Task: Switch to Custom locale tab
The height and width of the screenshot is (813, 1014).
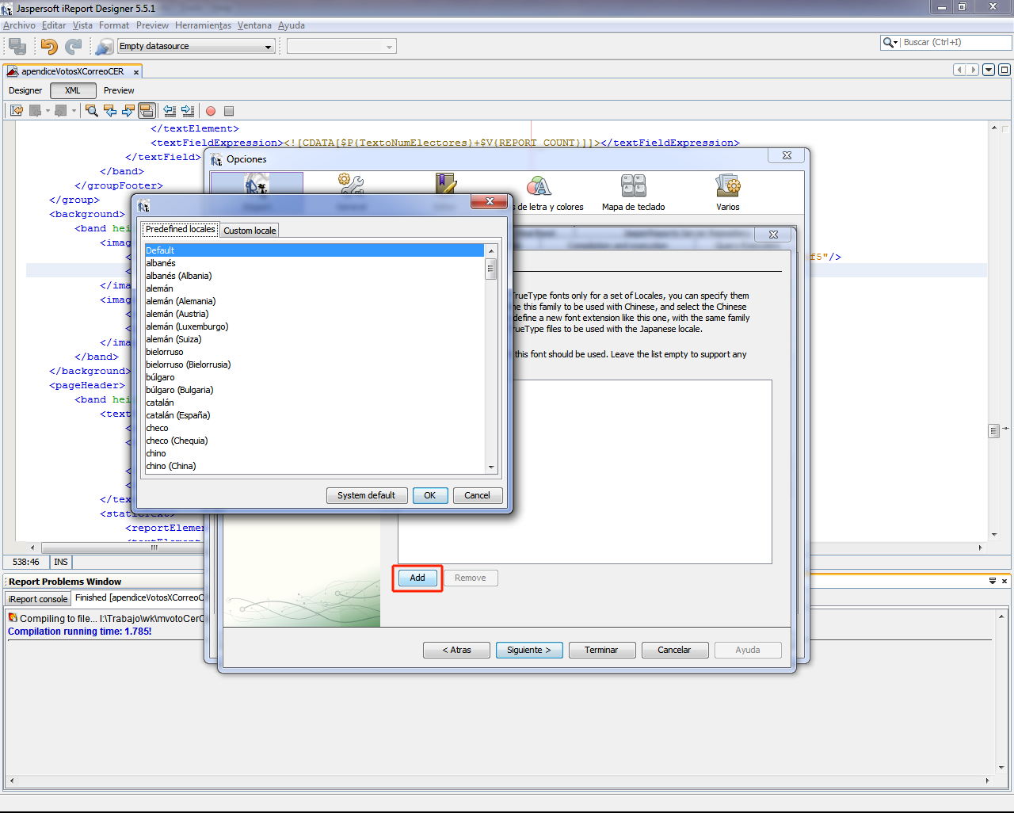Action: pos(250,231)
